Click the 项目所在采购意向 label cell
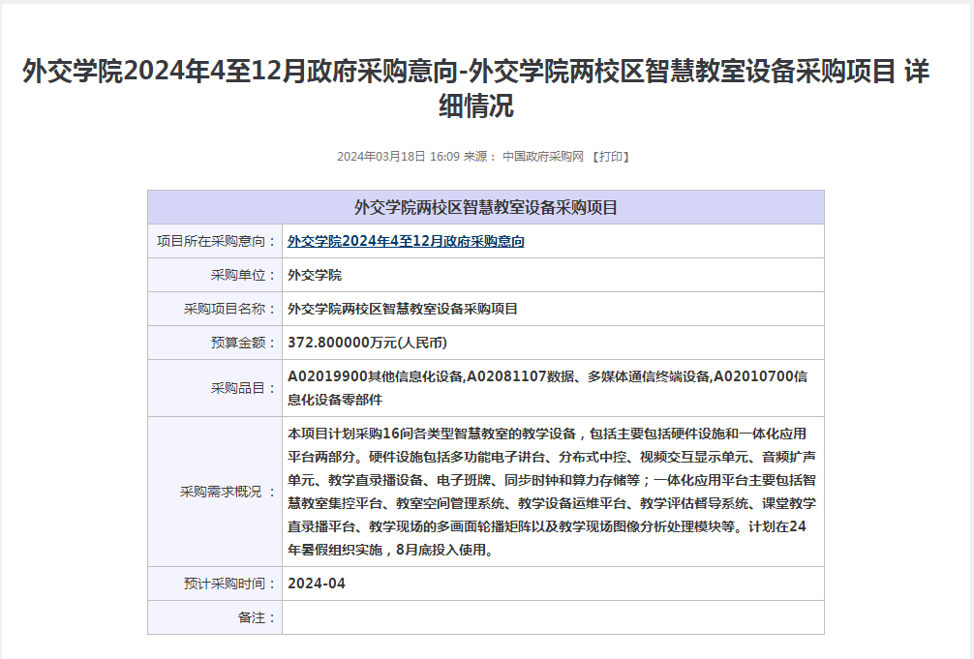 tap(215, 242)
